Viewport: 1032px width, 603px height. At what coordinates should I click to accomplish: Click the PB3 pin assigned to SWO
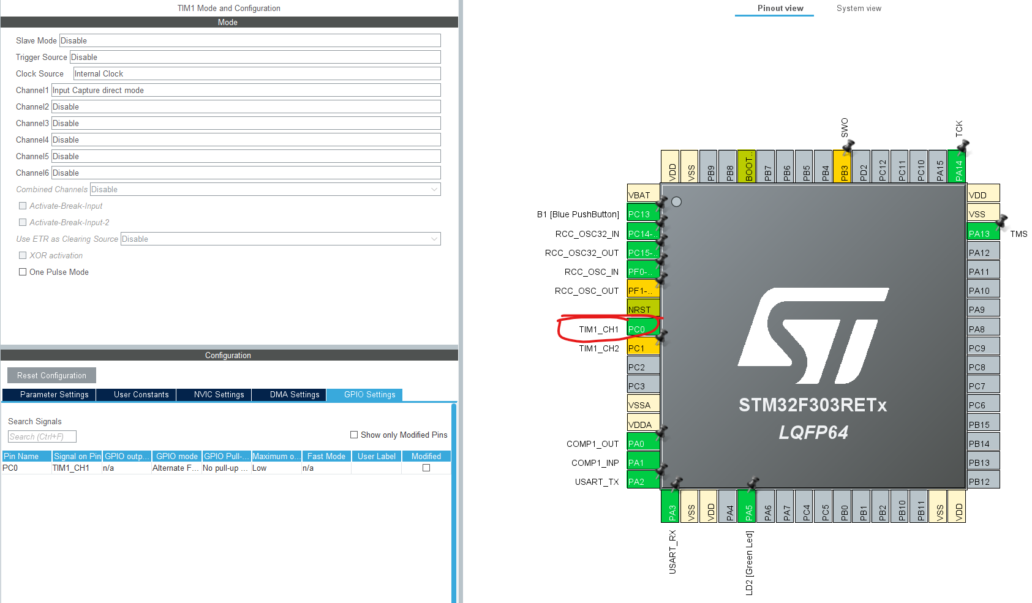[843, 167]
